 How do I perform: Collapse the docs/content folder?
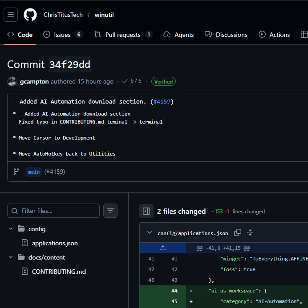coord(11,257)
